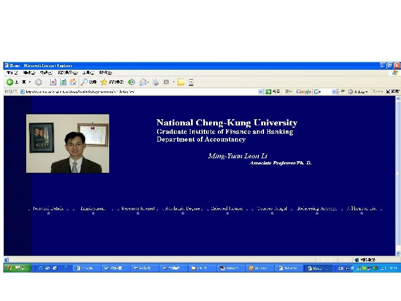Open the third menu bar item (View)
The width and height of the screenshot is (401, 301).
pyautogui.click(x=46, y=72)
